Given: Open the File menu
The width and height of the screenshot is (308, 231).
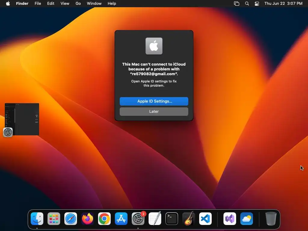Looking at the screenshot, I should [38, 4].
